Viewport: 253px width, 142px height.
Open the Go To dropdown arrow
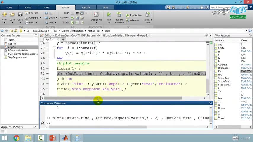(x=57, y=18)
